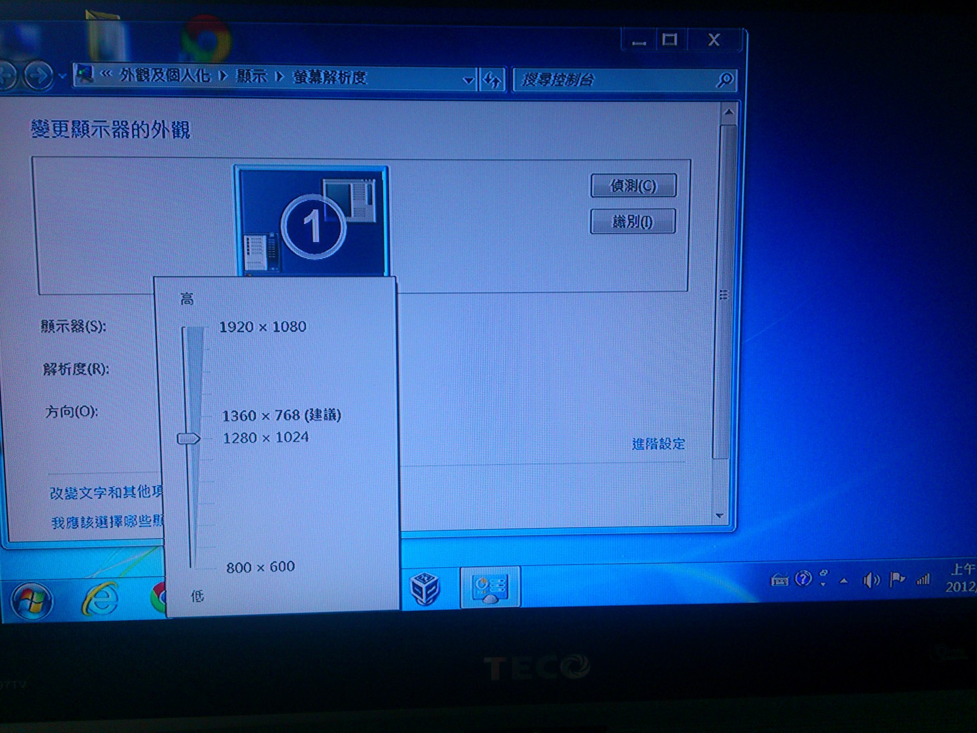Open recent pages arrow beside the nav buttons
Image resolution: width=977 pixels, height=733 pixels.
coord(62,76)
